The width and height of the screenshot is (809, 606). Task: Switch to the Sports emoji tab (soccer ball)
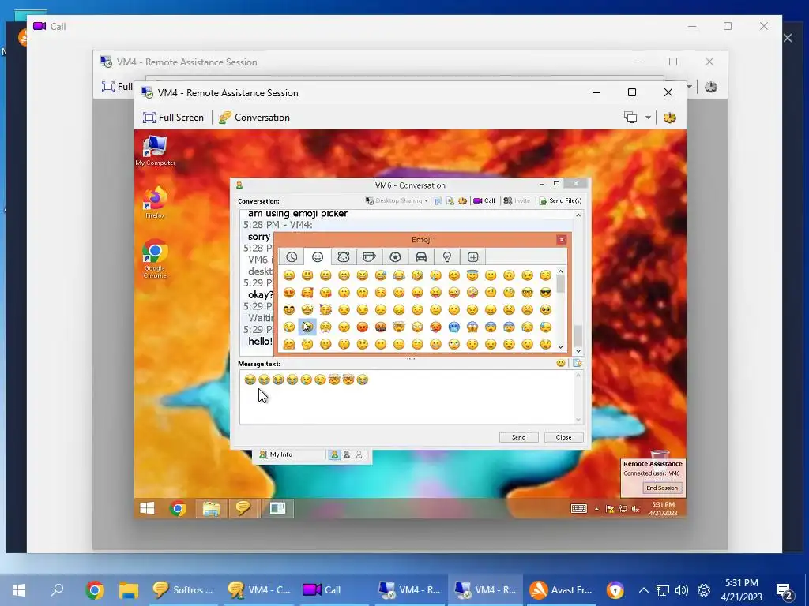pyautogui.click(x=395, y=256)
